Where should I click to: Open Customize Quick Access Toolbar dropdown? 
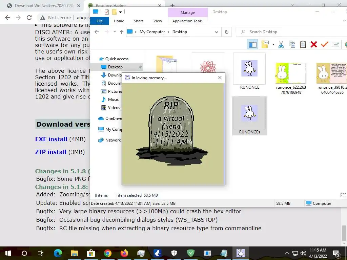(x=120, y=12)
